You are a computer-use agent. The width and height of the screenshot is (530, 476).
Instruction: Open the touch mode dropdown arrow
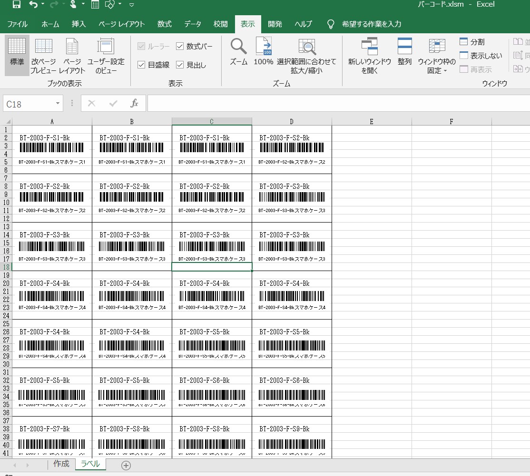83,4
